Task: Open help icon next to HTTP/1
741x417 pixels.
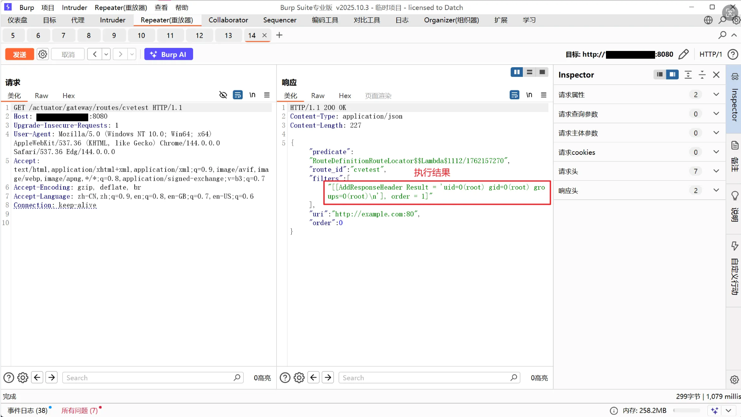Action: point(732,54)
